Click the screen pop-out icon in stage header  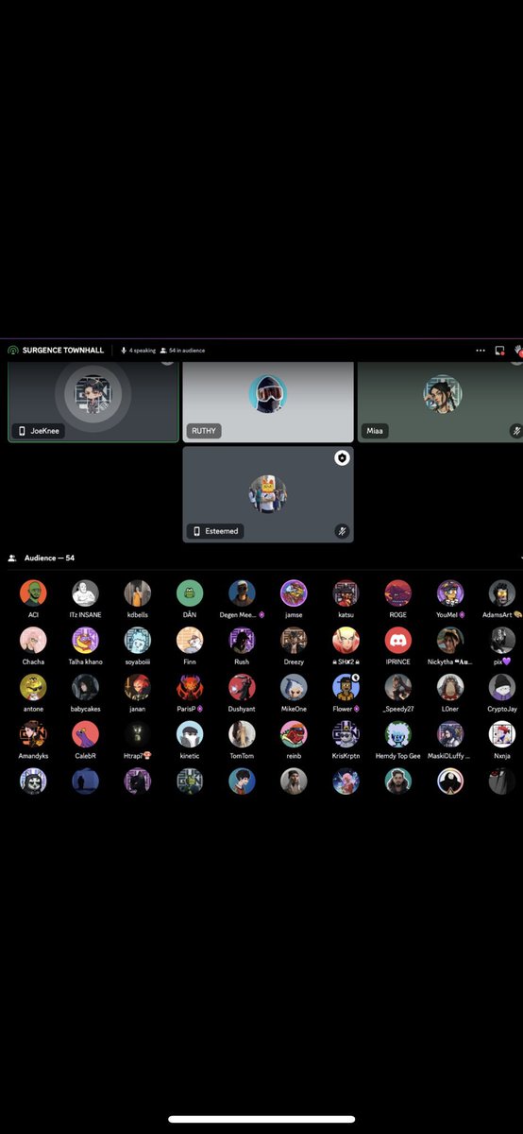499,350
